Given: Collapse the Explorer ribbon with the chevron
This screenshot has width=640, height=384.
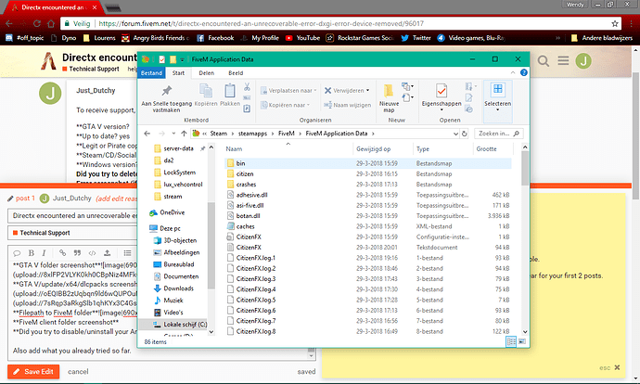Looking at the screenshot, I should (513, 72).
